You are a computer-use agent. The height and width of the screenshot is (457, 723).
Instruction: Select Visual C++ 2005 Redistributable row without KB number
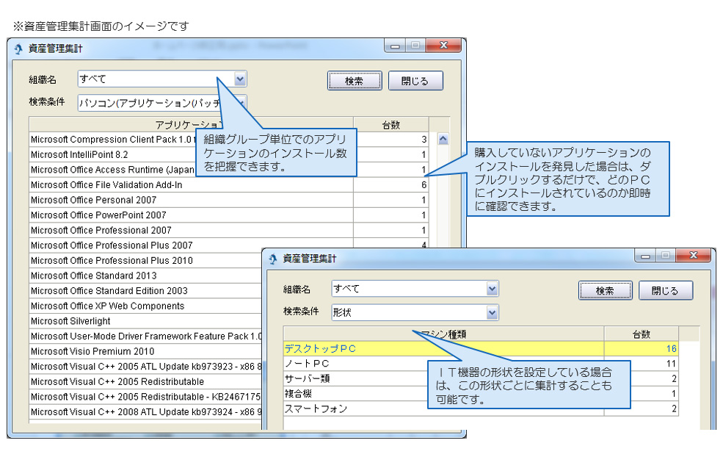tap(146, 382)
